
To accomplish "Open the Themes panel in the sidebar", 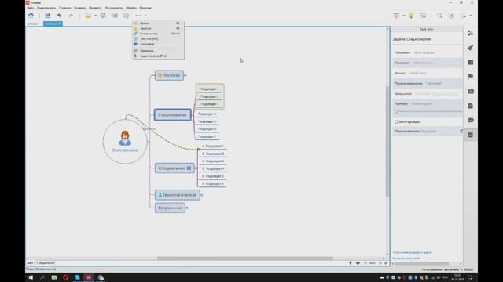I will [x=471, y=92].
